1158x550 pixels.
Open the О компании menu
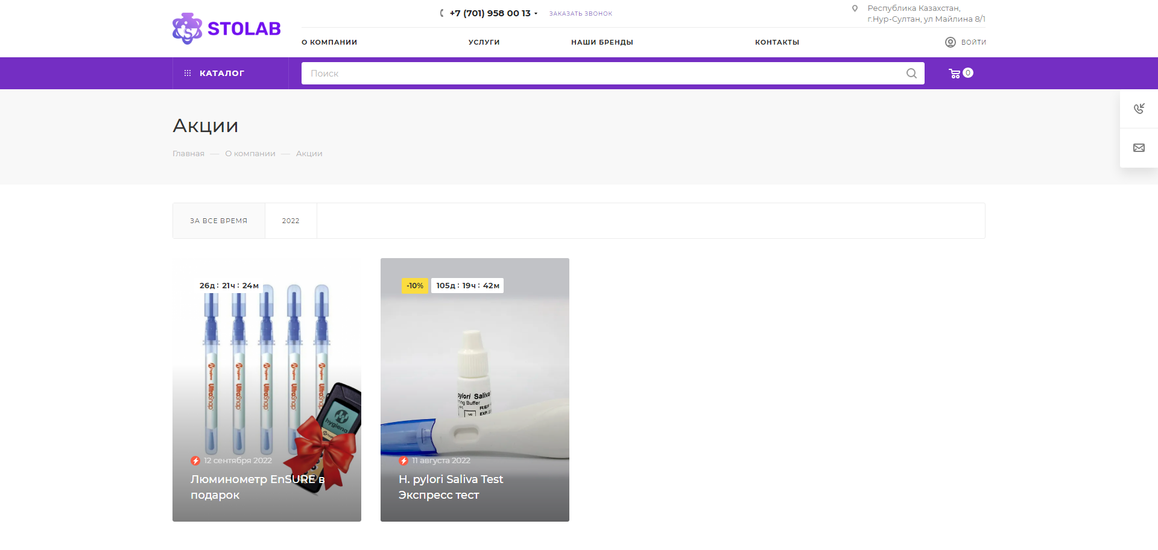[x=329, y=42]
